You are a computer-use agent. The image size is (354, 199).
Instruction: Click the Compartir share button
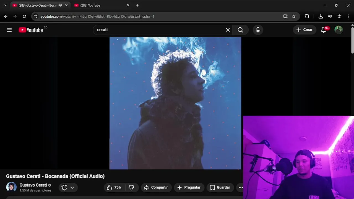(156, 187)
